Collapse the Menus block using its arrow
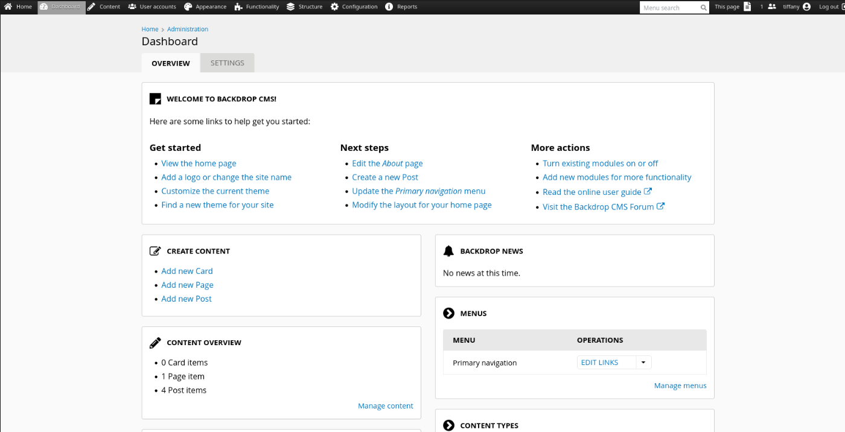This screenshot has width=845, height=432. tap(448, 313)
